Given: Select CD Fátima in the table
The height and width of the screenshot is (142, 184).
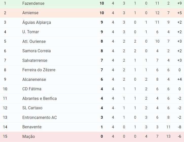Looking at the screenshot, I should click(x=32, y=89).
